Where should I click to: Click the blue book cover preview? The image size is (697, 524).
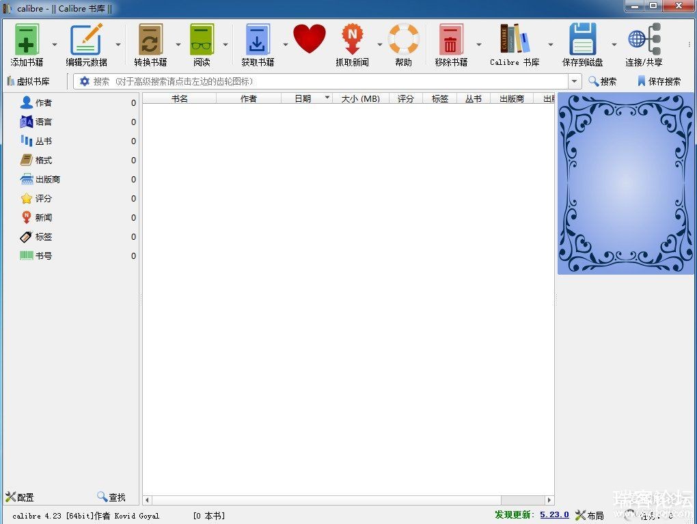click(x=625, y=183)
